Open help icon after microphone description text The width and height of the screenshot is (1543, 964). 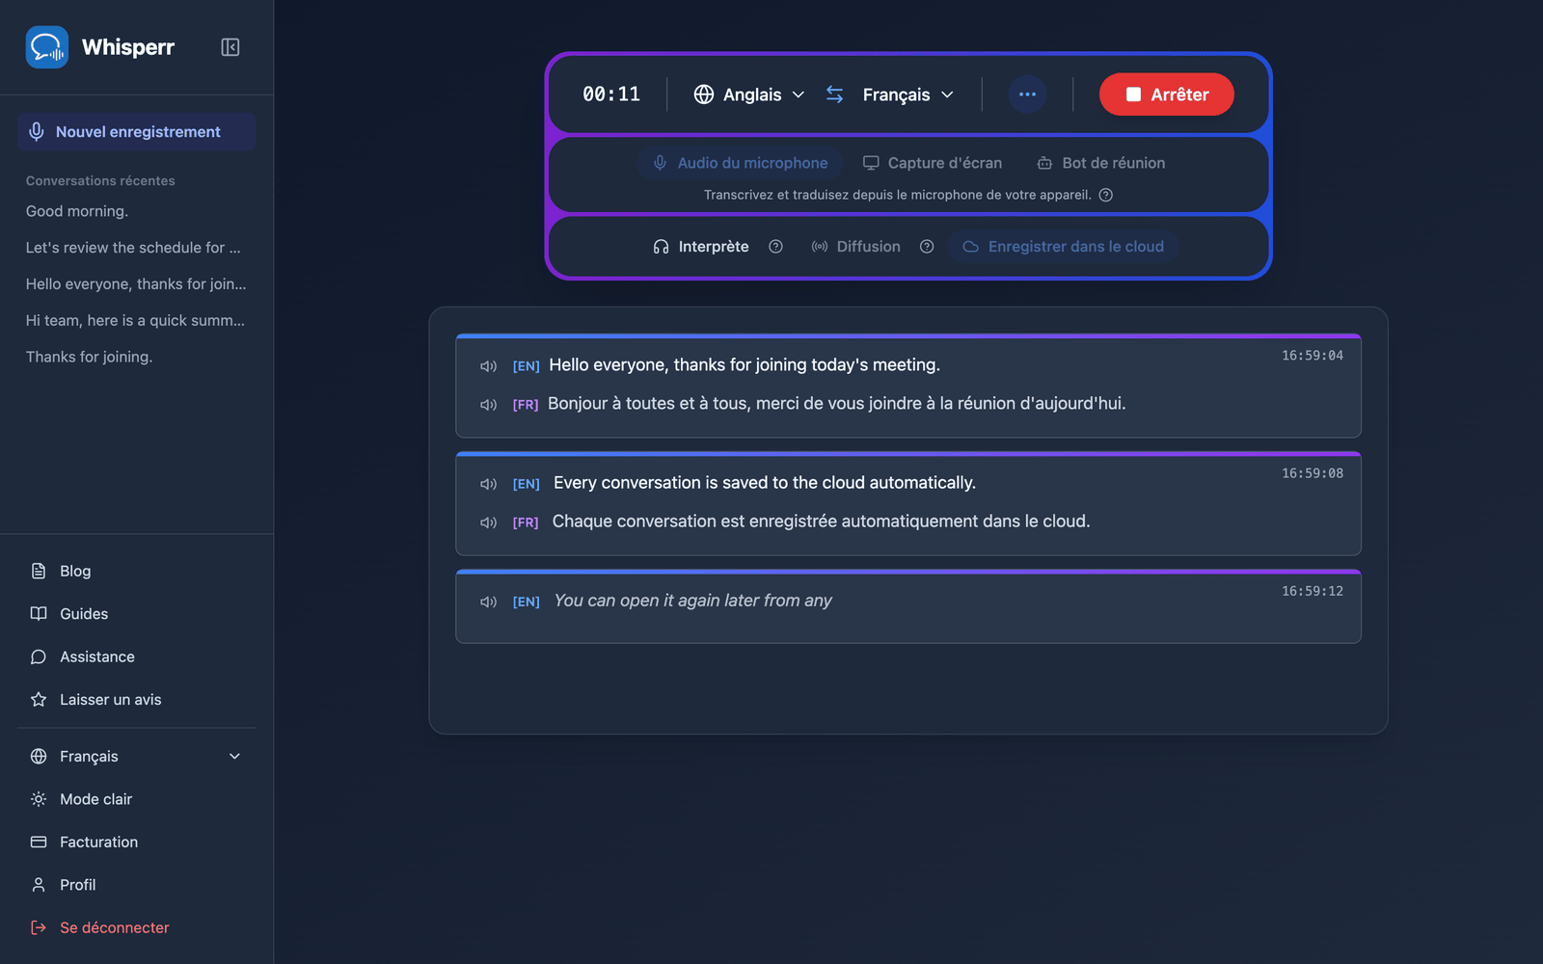click(1106, 195)
